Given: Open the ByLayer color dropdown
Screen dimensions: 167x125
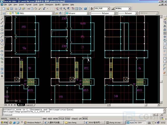Looking at the screenshot, I should [x=88, y=13].
